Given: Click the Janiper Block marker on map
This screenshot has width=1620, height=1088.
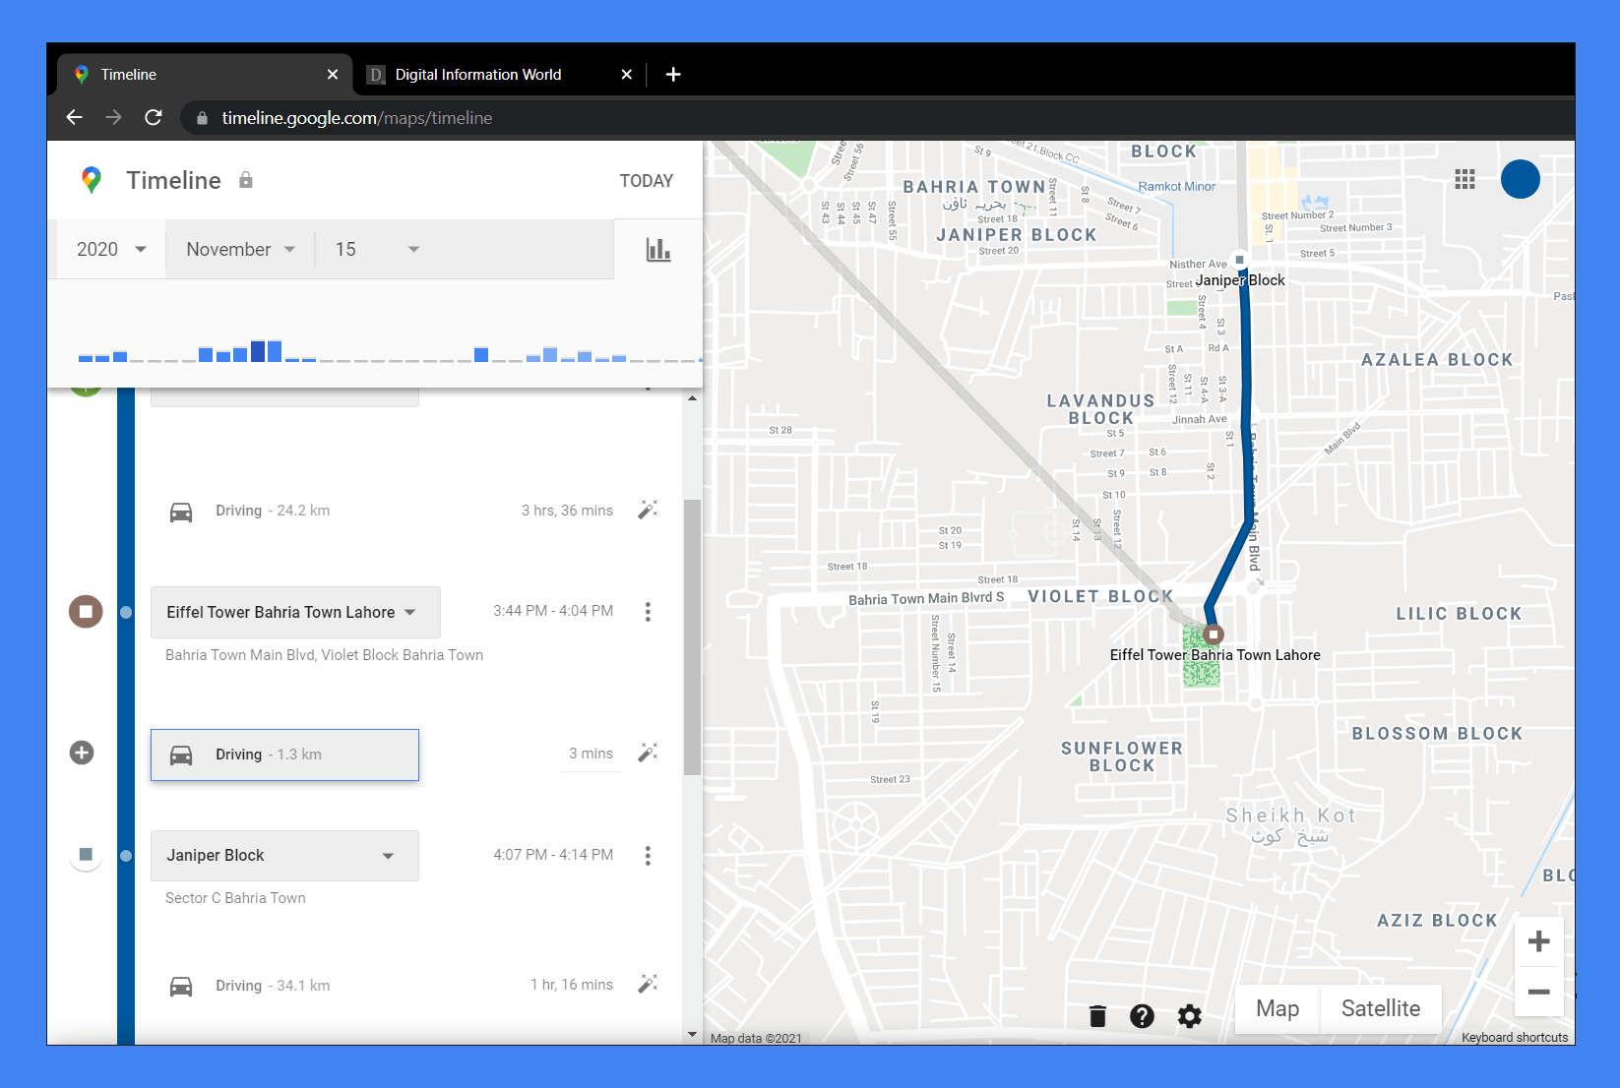Looking at the screenshot, I should coord(1240,260).
